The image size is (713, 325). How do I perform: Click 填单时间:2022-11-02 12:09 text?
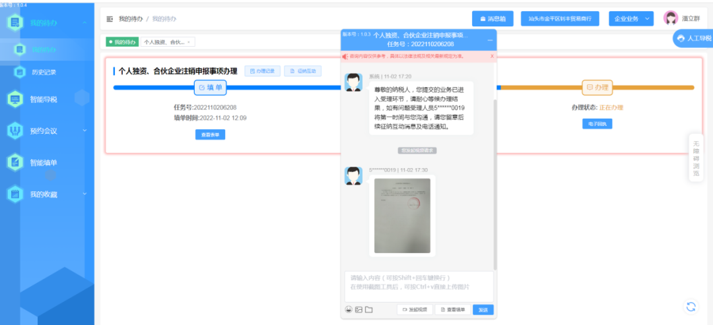point(210,118)
